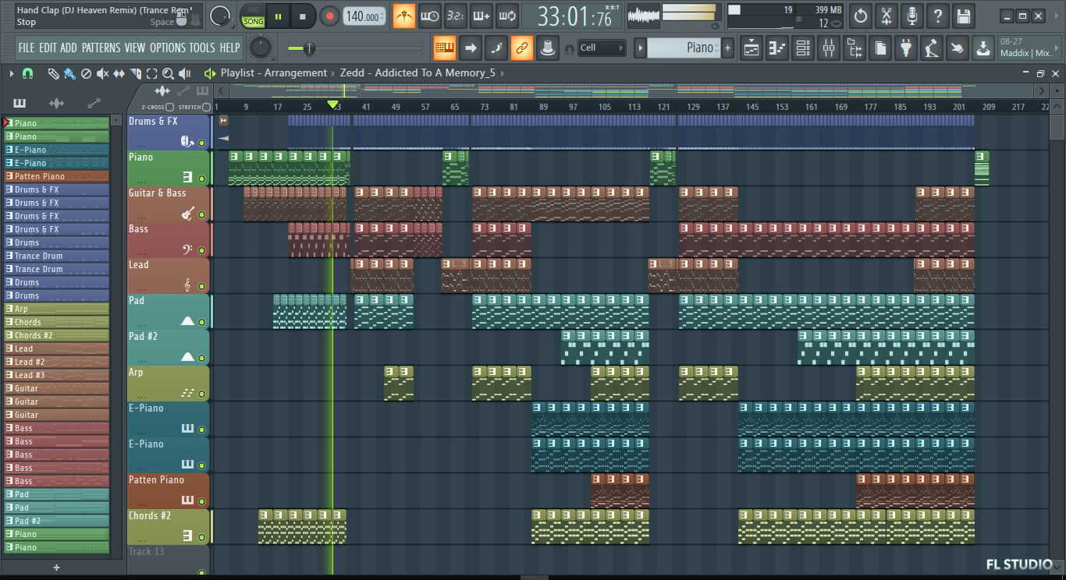Select the paint brush tool in playlist
This screenshot has width=1066, height=580.
coord(69,73)
